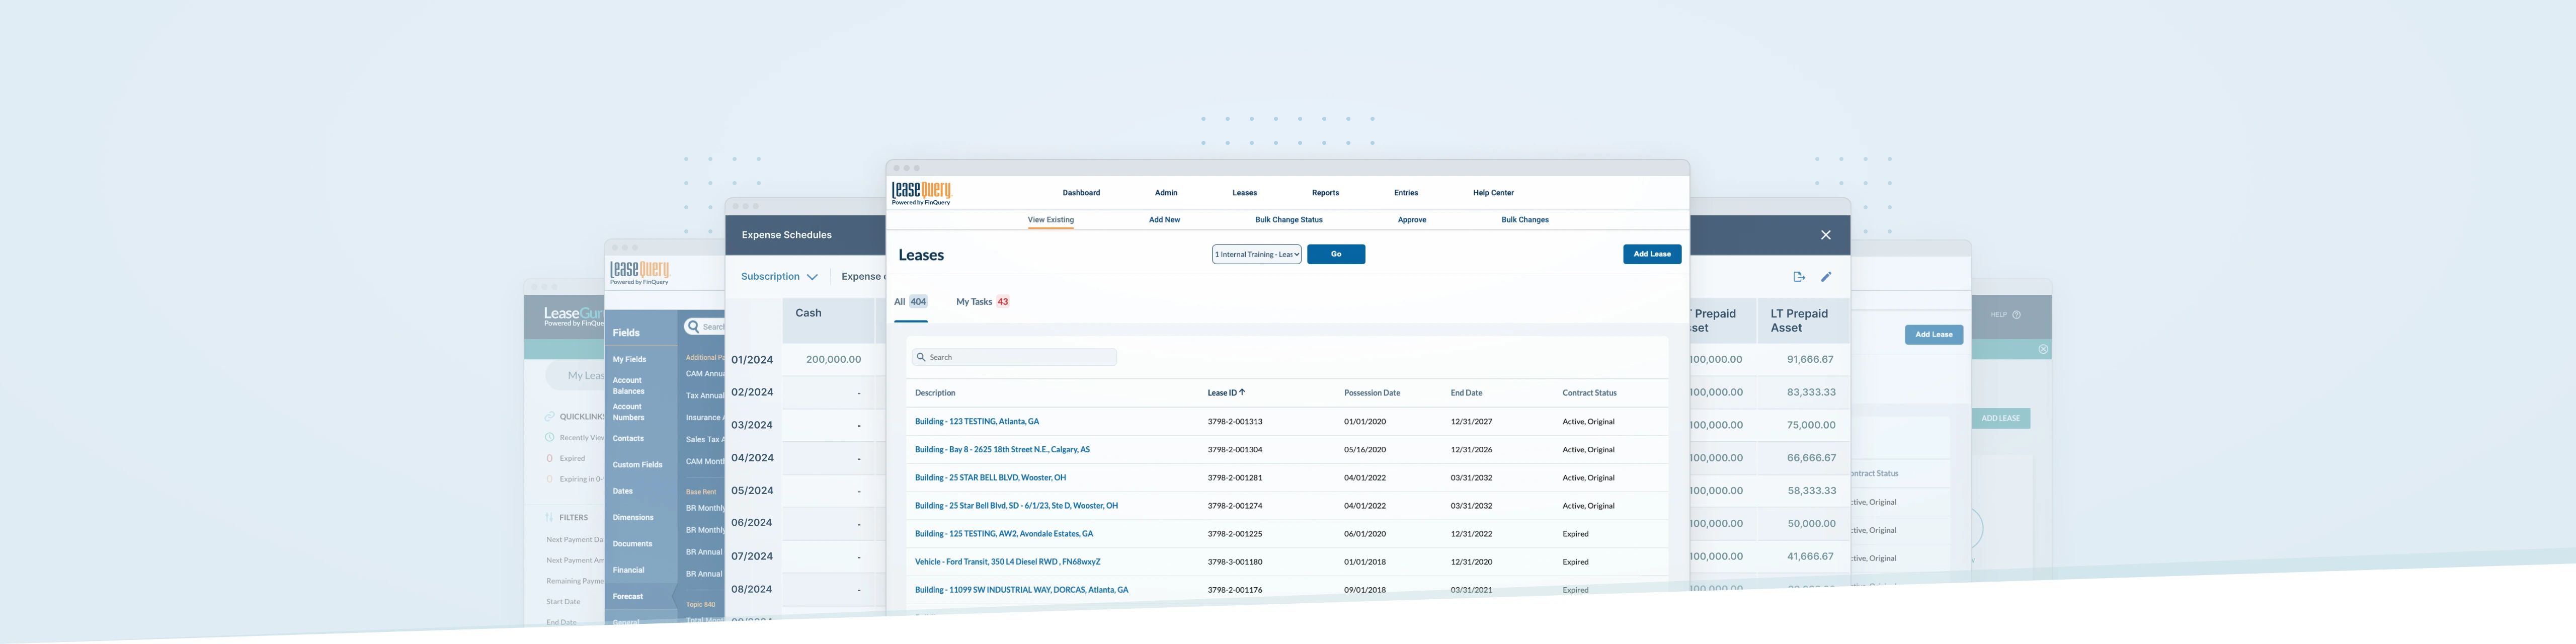Image resolution: width=2576 pixels, height=644 pixels.
Task: Click the magnifier icon in Fields search
Action: tap(693, 327)
